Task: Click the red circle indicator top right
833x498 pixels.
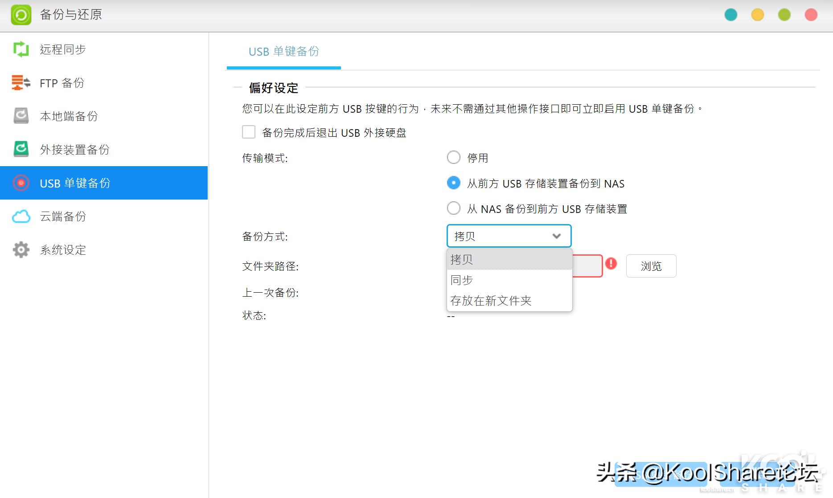Action: coord(810,14)
